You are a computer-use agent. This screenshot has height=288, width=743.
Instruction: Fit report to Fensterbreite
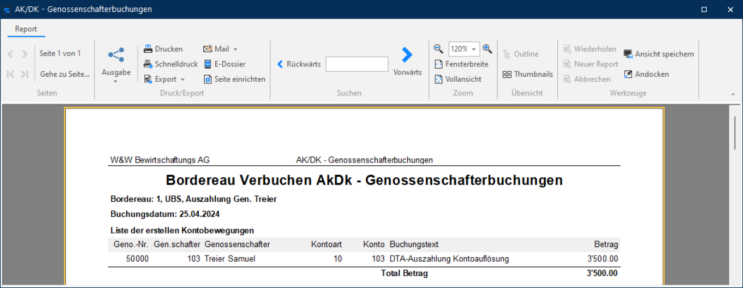point(461,64)
